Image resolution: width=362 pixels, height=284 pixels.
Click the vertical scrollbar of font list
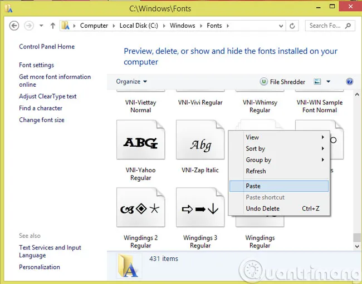point(357,167)
